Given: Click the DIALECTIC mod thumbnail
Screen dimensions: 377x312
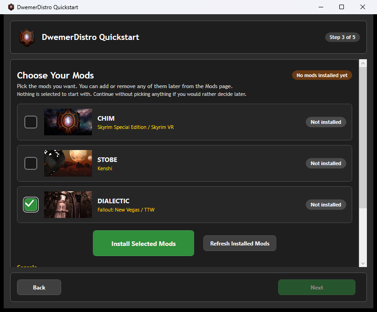Looking at the screenshot, I should coord(68,205).
